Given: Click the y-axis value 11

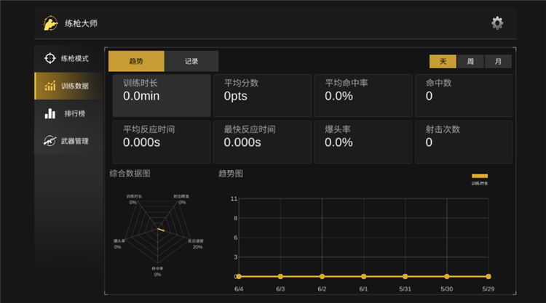Looking at the screenshot, I should click(x=234, y=199).
